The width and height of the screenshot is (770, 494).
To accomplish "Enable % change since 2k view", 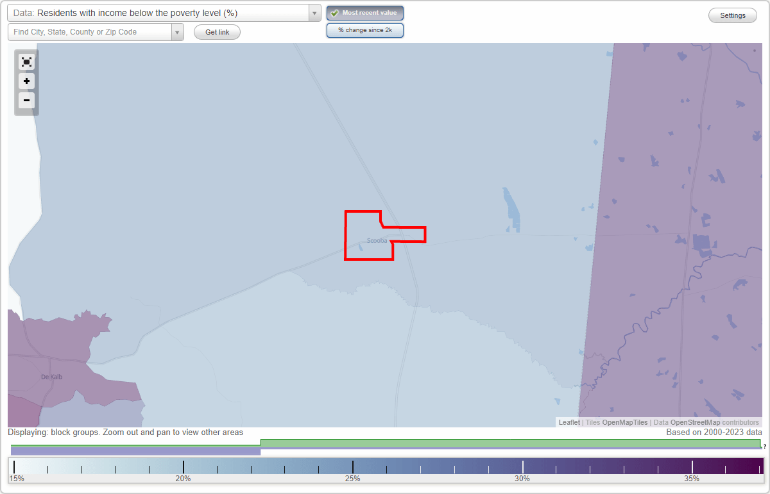I will pos(364,29).
